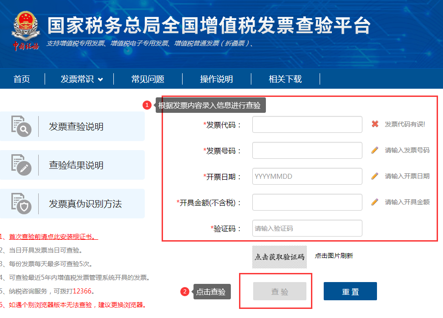Click the red X error icon
The image size is (443, 318).
pyautogui.click(x=375, y=124)
